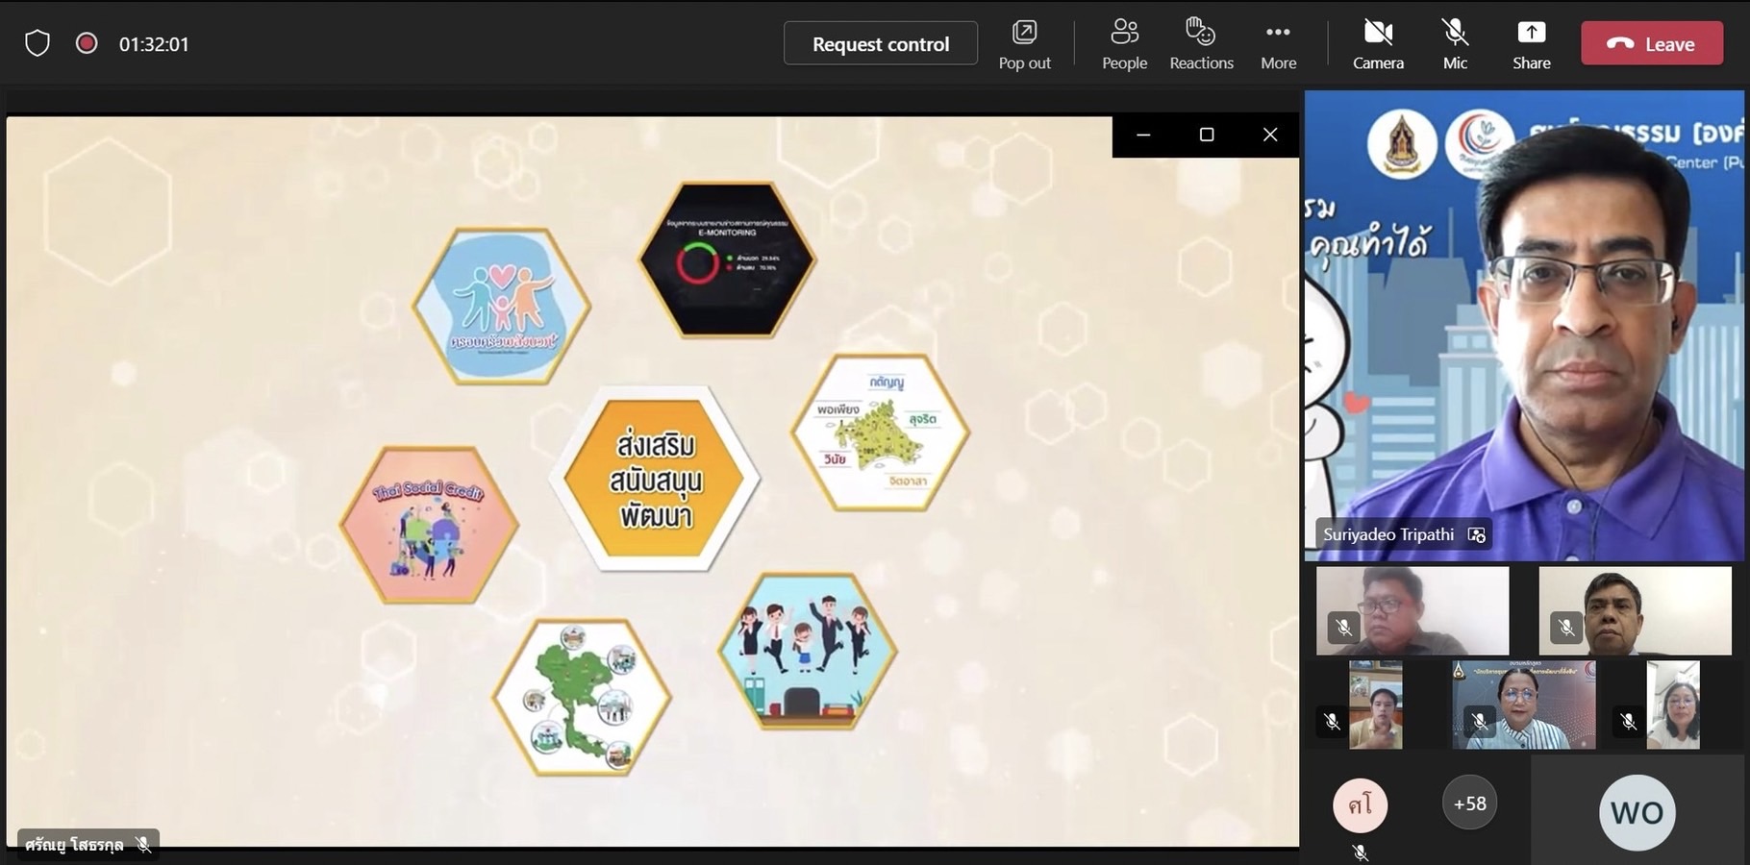Leave the meeting
This screenshot has height=865, width=1750.
[x=1651, y=44]
